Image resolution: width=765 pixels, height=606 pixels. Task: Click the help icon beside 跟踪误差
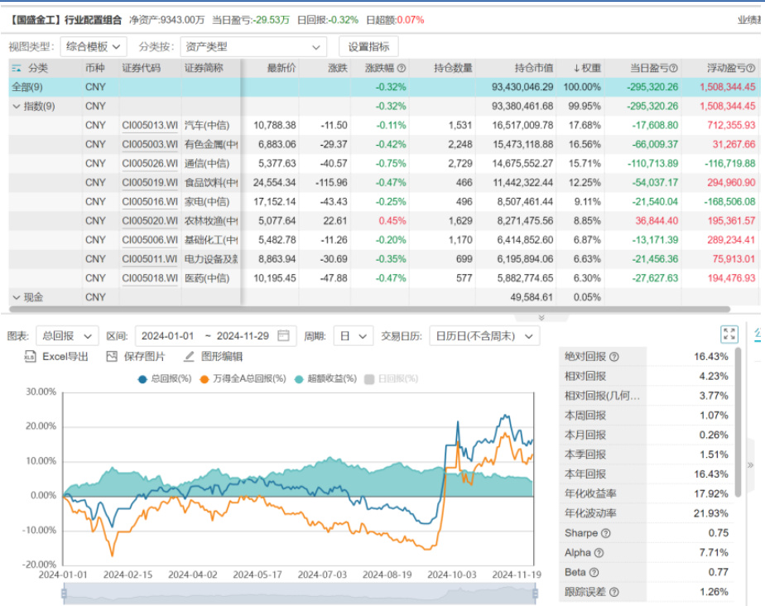point(614,592)
